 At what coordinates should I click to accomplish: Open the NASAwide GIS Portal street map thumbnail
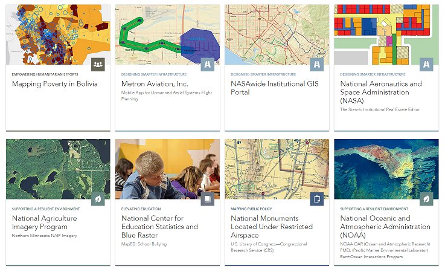[277, 34]
